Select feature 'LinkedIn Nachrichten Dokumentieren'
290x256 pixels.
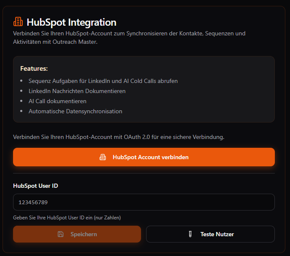click(77, 91)
